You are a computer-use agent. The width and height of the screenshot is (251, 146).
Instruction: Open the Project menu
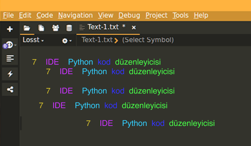(x=156, y=15)
